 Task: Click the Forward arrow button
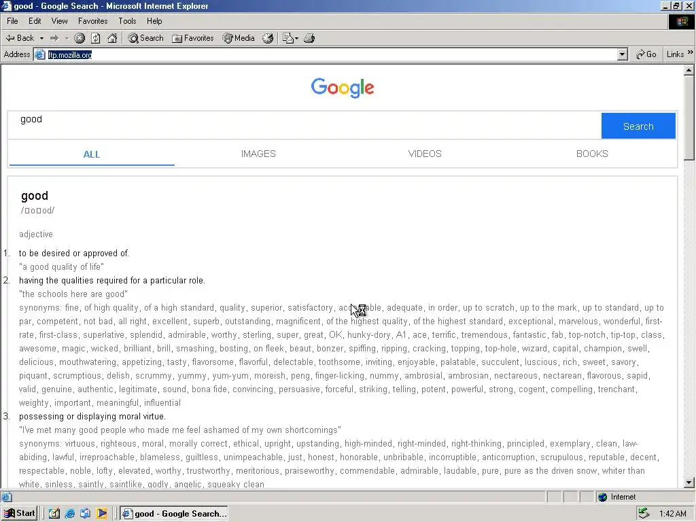click(54, 38)
